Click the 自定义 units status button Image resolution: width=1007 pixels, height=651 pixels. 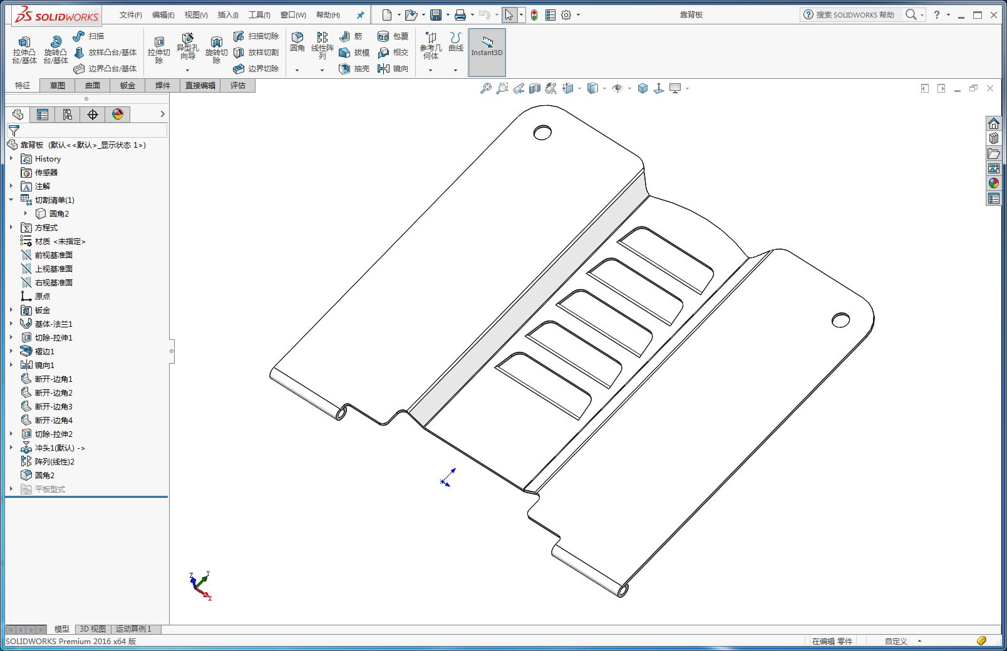896,641
